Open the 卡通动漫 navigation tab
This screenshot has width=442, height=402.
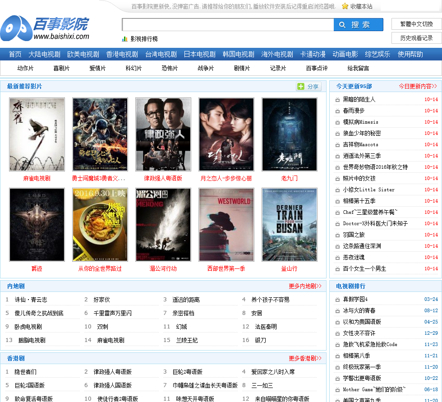pos(313,54)
